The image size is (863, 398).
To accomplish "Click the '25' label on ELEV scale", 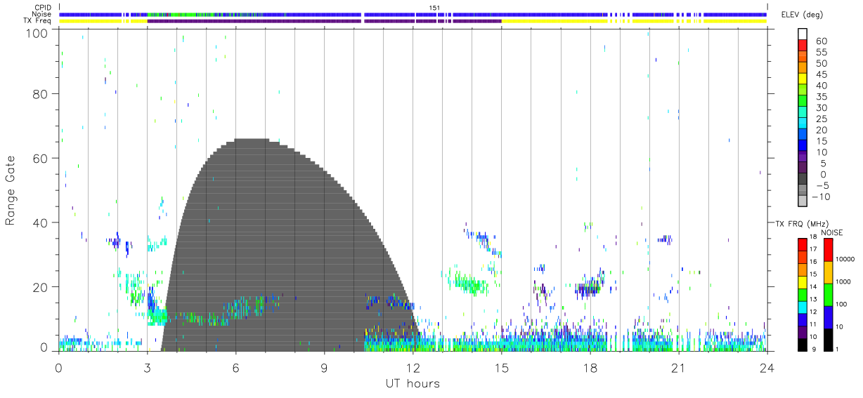I will (821, 119).
